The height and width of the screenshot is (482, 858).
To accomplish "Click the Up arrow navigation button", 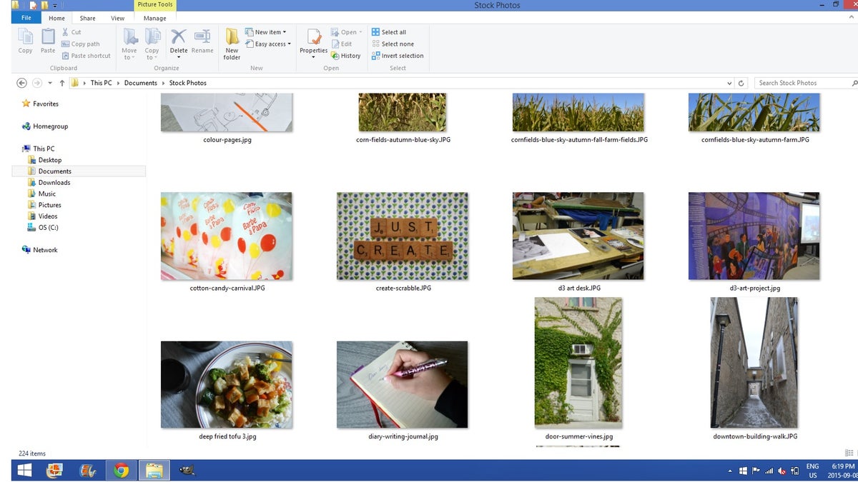I will point(62,83).
